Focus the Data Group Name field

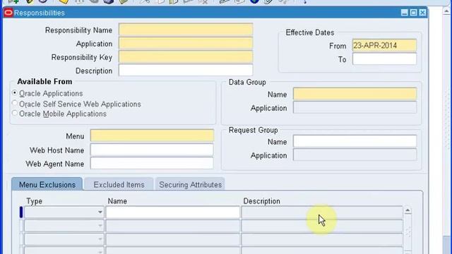[x=355, y=94]
